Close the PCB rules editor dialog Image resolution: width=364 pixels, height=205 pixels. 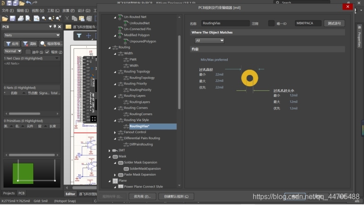347,7
